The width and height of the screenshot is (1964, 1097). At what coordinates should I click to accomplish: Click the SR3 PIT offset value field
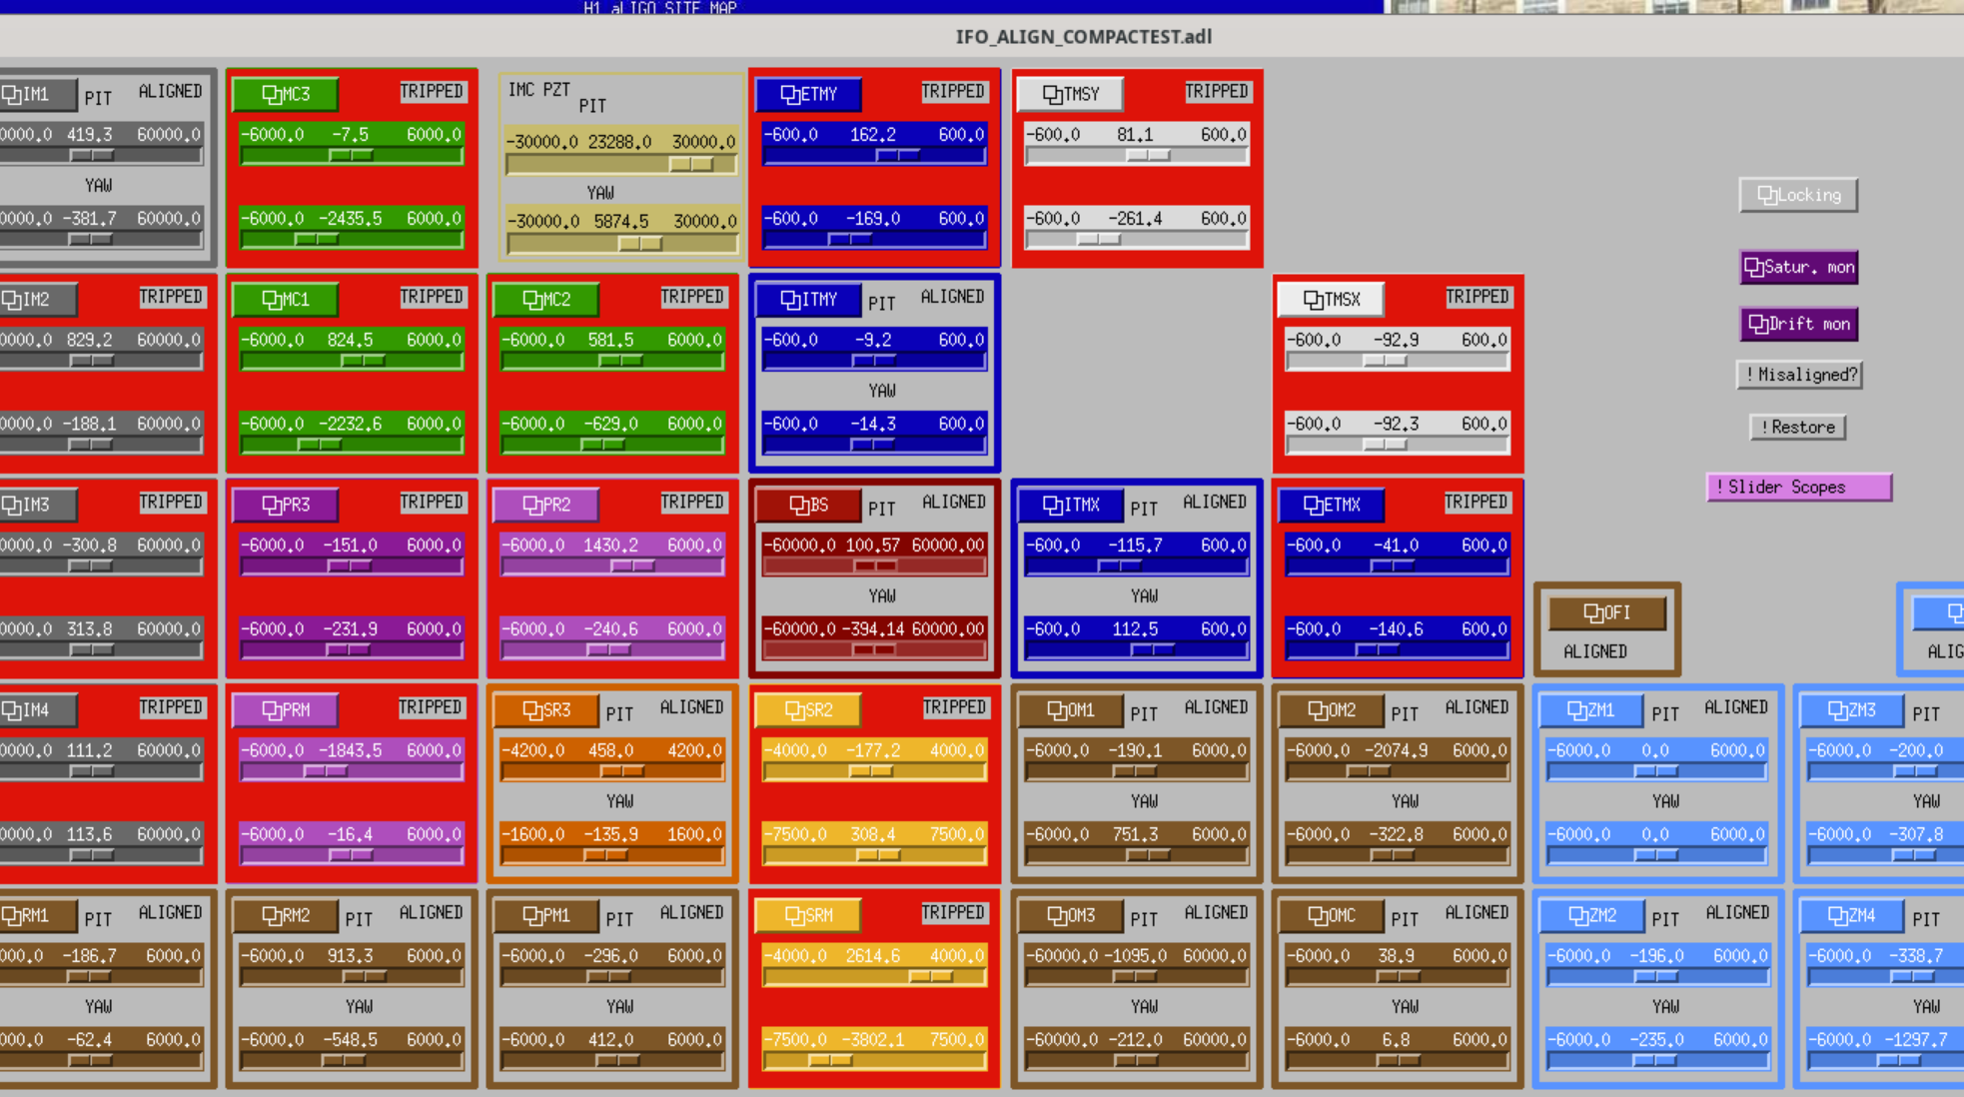pos(610,750)
